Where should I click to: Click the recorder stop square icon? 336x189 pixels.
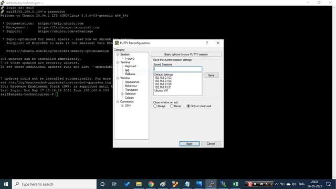(255, 184)
